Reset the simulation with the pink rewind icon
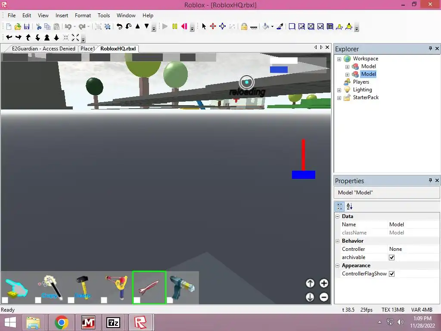Viewport: 441px width, 331px height. pyautogui.click(x=184, y=26)
